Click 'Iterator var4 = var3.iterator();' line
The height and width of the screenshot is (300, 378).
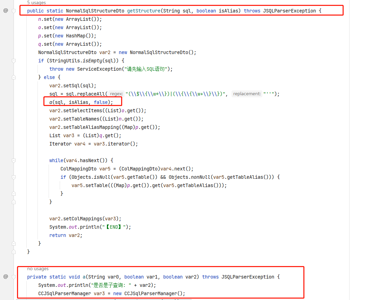(x=93, y=144)
